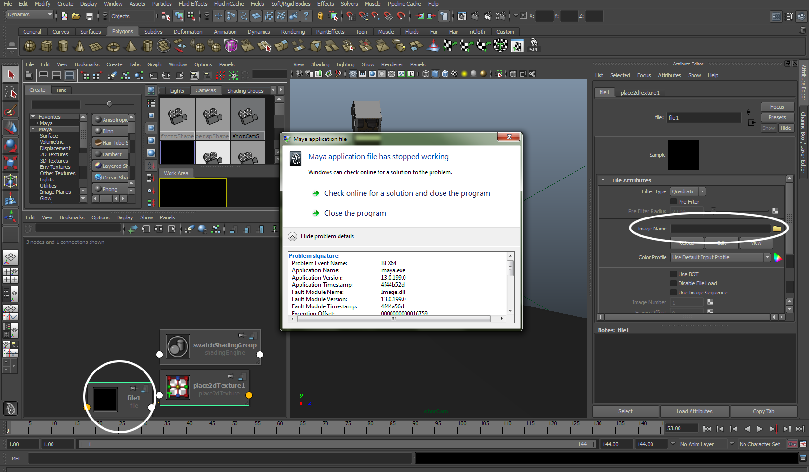The width and height of the screenshot is (809, 472).
Task: Click the Presets button
Action: [777, 117]
